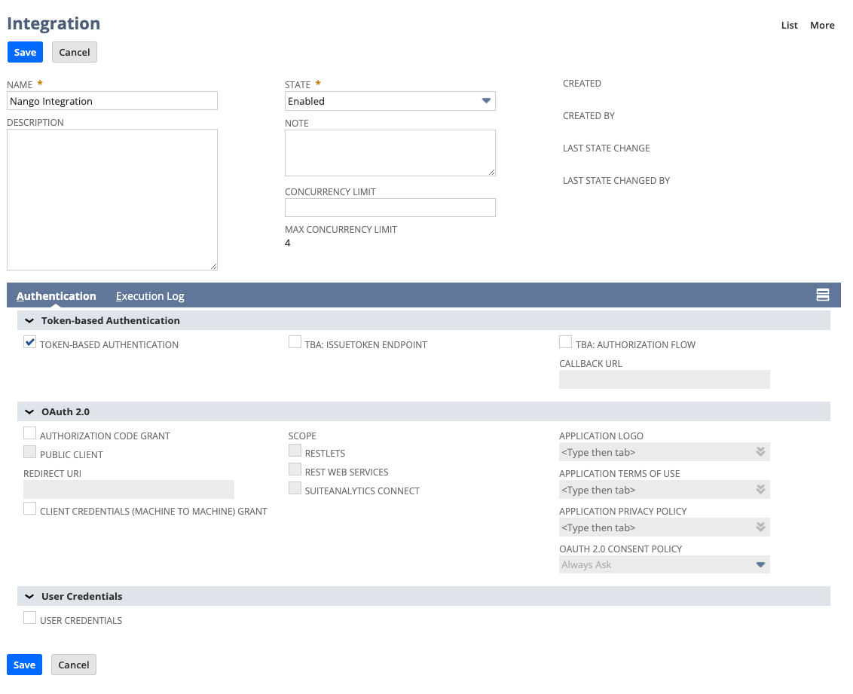Image resolution: width=853 pixels, height=694 pixels.
Task: Uncheck Token-Based Authentication checkbox
Action: coord(30,342)
